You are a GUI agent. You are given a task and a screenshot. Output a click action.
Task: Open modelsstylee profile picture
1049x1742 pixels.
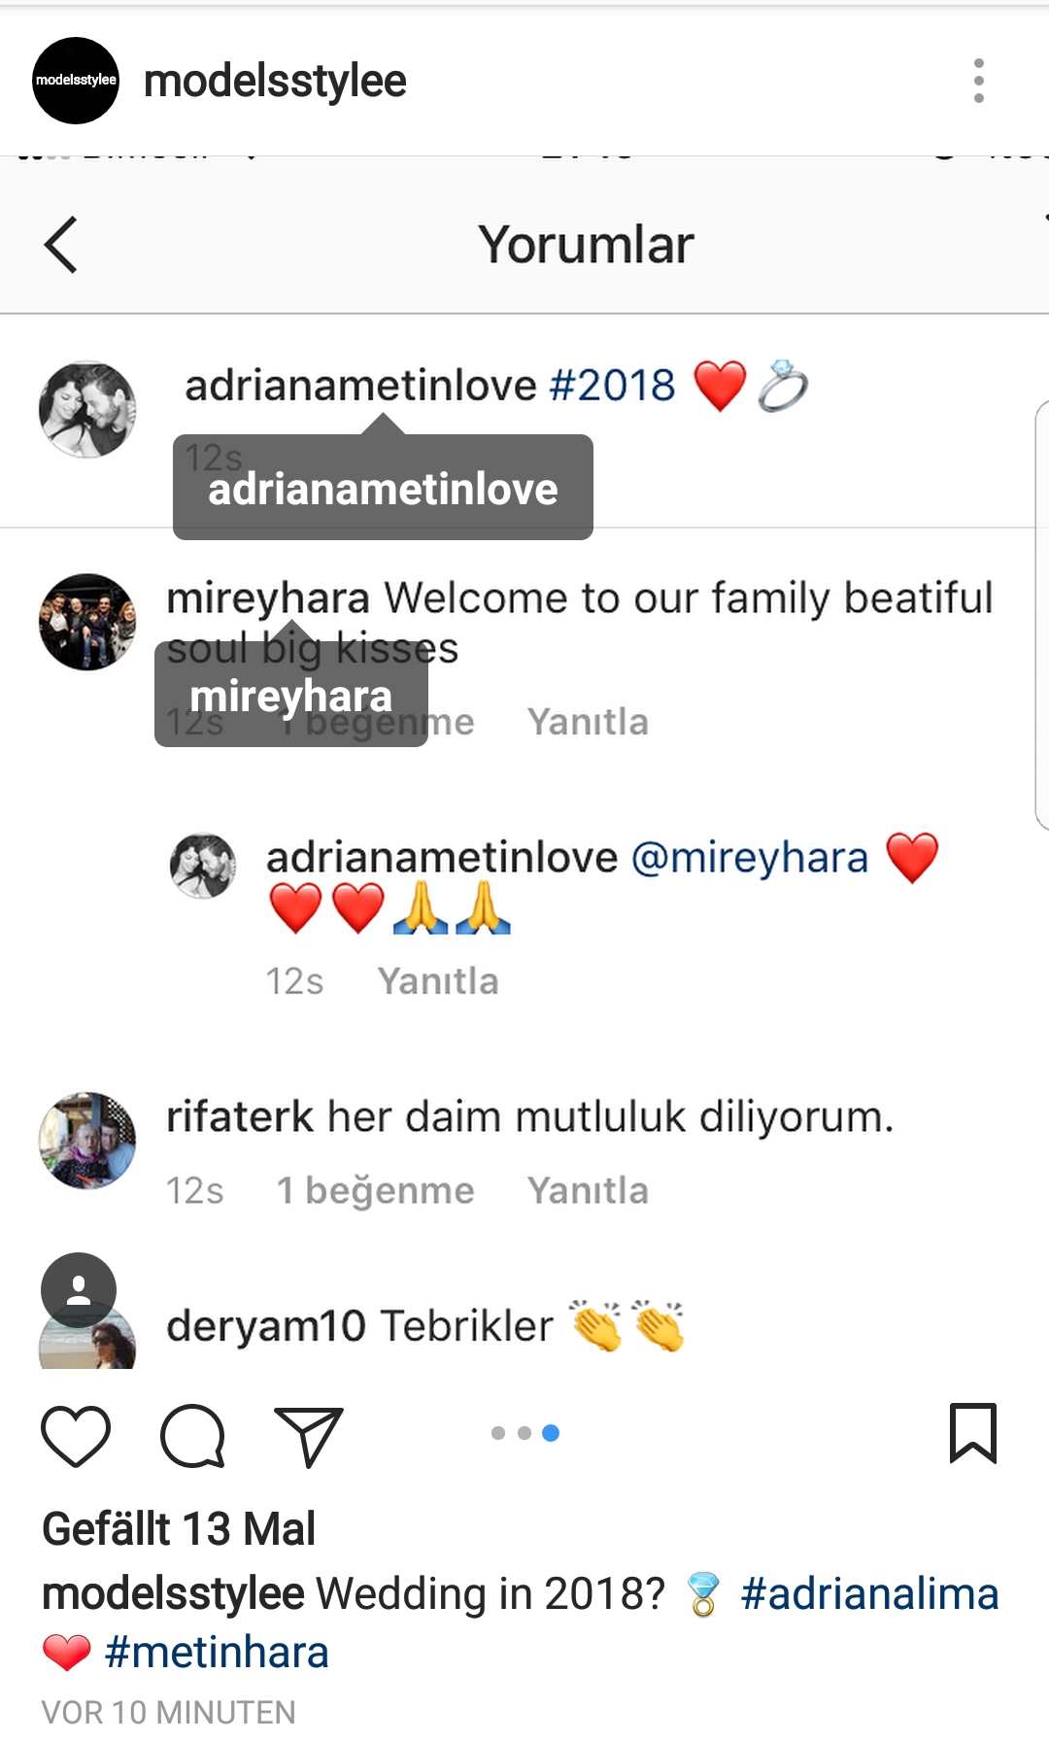pos(76,81)
